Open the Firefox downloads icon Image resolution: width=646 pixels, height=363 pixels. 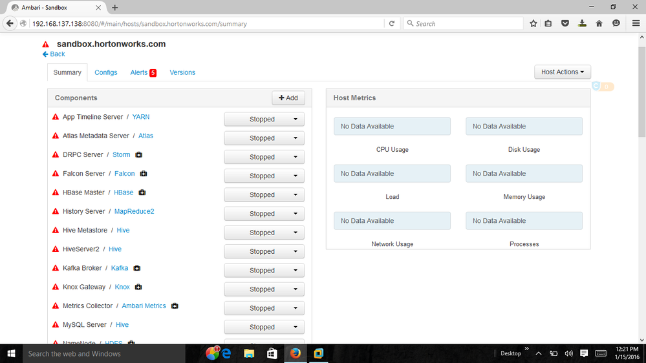tap(582, 23)
